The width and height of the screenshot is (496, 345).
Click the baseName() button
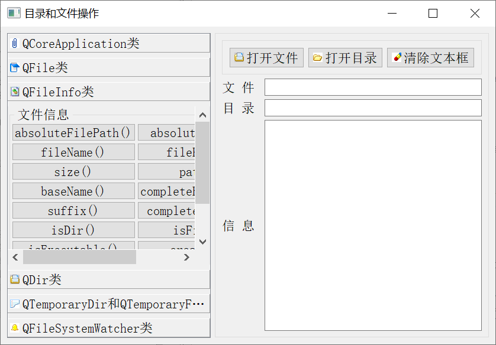(73, 191)
